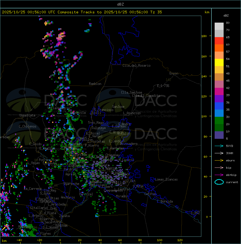This screenshot has height=244, width=241.
Task: Click the 'dBZ' title at the top
Action: click(121, 4)
